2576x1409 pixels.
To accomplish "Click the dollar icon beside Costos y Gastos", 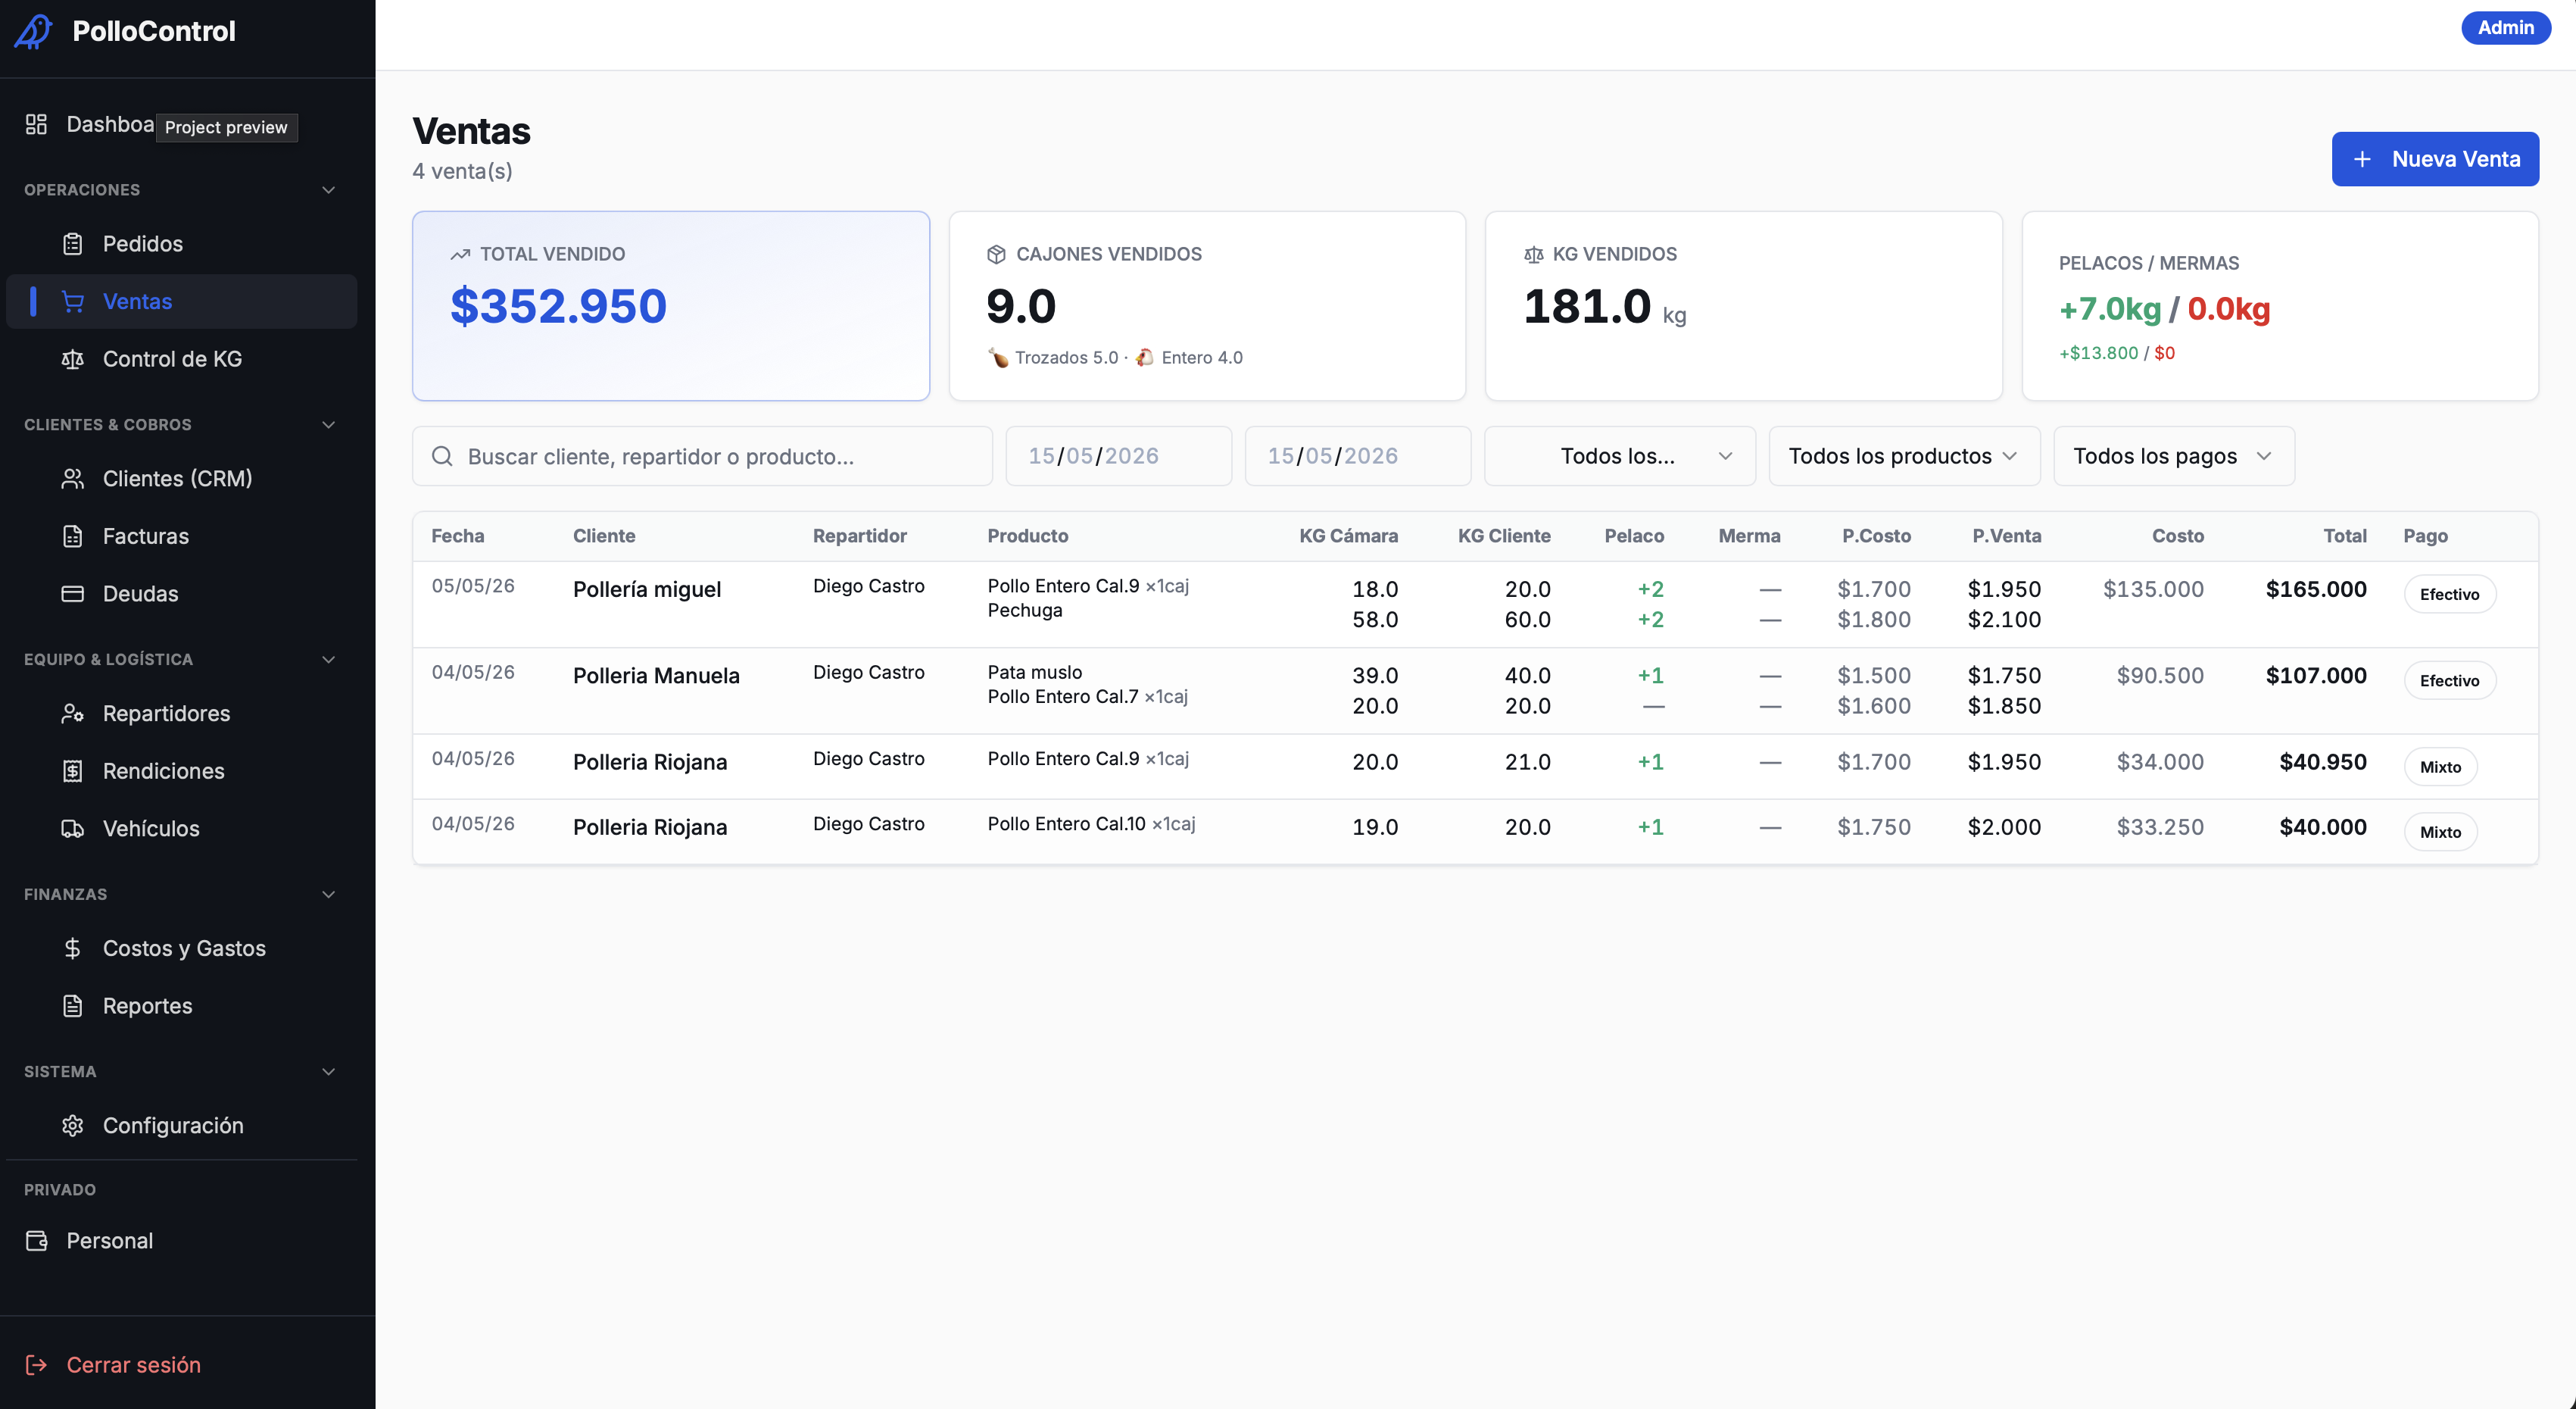I will [x=73, y=948].
